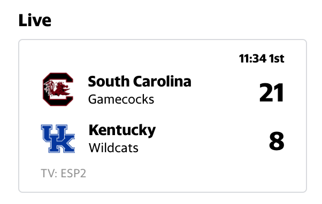This screenshot has height=204, width=322.
Task: Click the rooster inside the Gamecocks logo
Action: 57,89
